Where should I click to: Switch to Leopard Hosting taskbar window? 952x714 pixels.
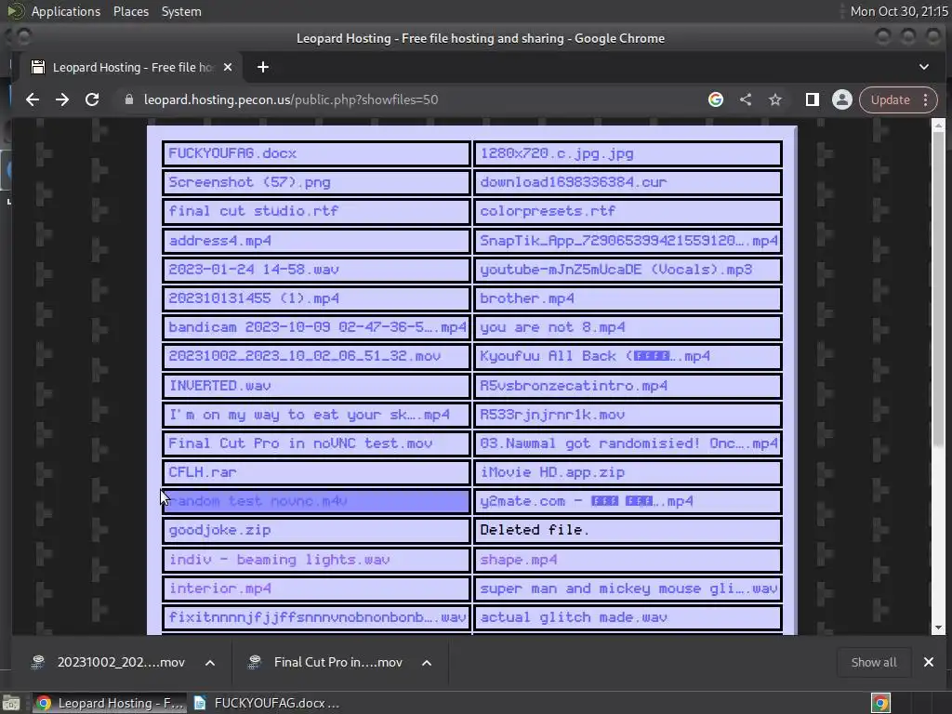pyautogui.click(x=108, y=703)
